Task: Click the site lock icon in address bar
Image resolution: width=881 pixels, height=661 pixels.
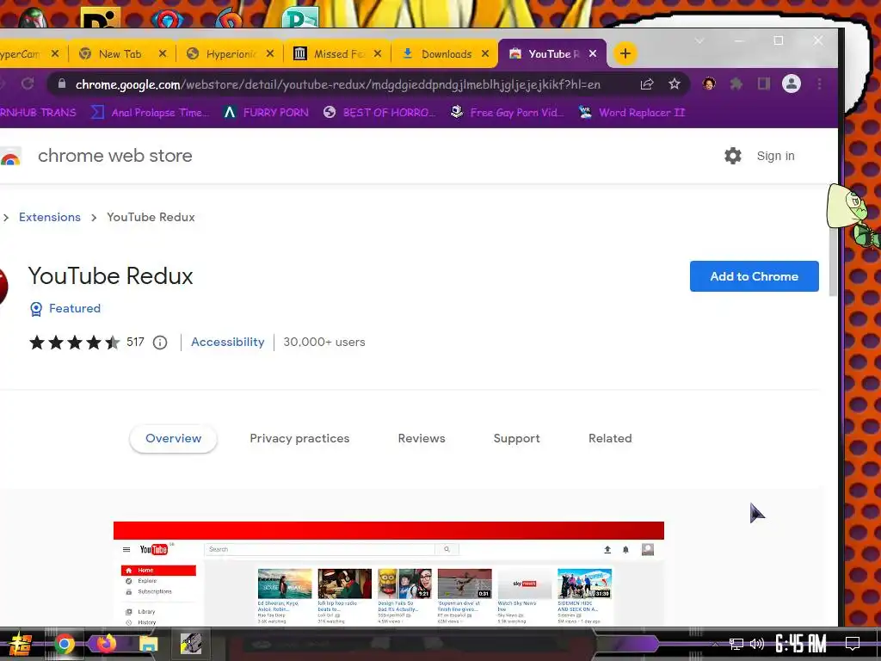Action: point(62,83)
